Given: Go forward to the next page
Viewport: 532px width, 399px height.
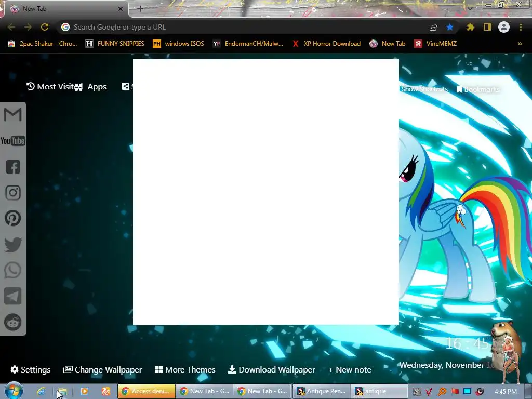Looking at the screenshot, I should point(28,27).
